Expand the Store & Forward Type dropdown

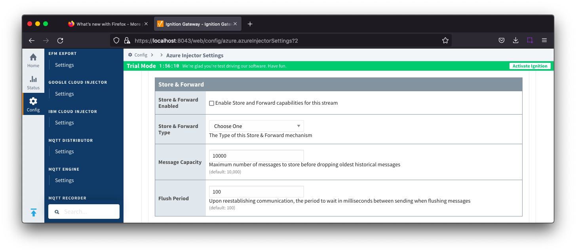point(256,126)
